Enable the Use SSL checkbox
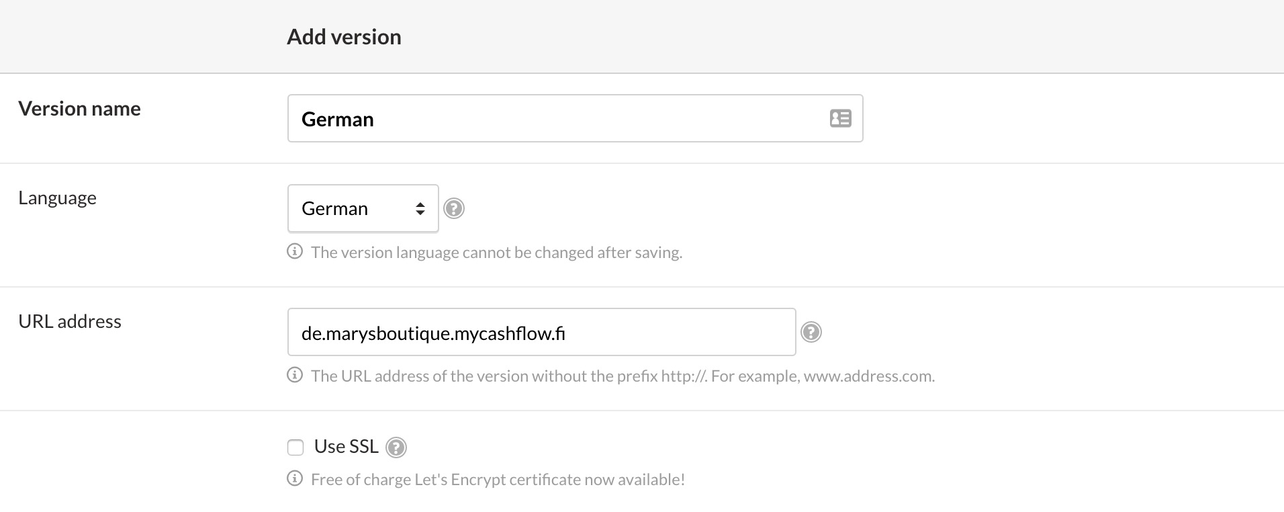Image resolution: width=1284 pixels, height=512 pixels. tap(295, 447)
